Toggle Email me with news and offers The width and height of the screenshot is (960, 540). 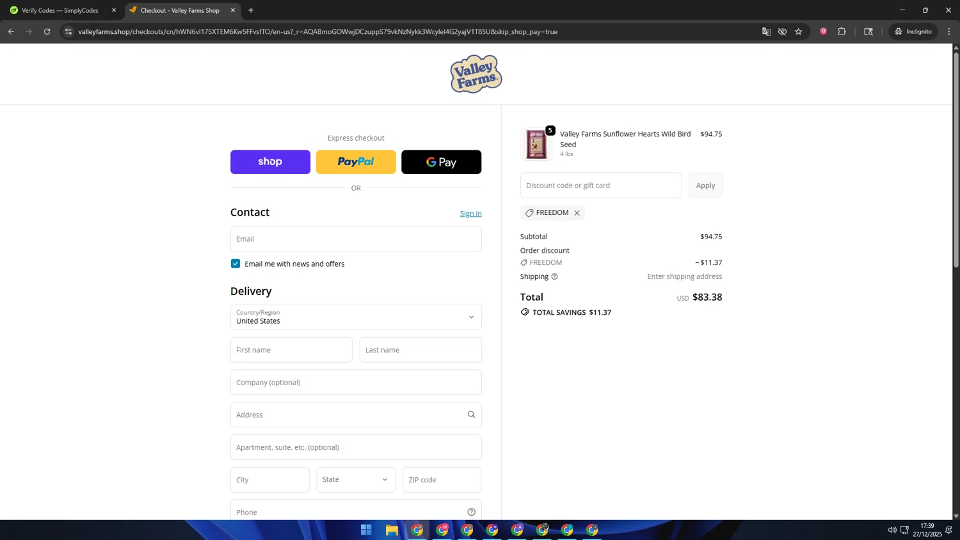click(236, 264)
